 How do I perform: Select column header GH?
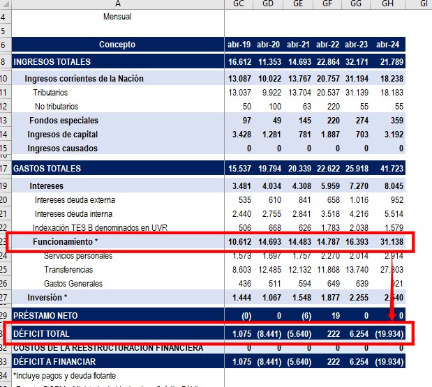(x=387, y=4)
